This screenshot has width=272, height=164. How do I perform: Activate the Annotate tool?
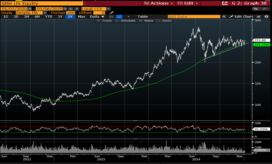(125, 21)
